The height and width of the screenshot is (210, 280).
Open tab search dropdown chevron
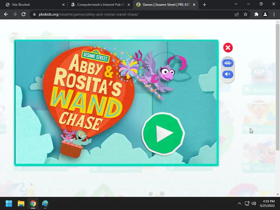(x=236, y=4)
